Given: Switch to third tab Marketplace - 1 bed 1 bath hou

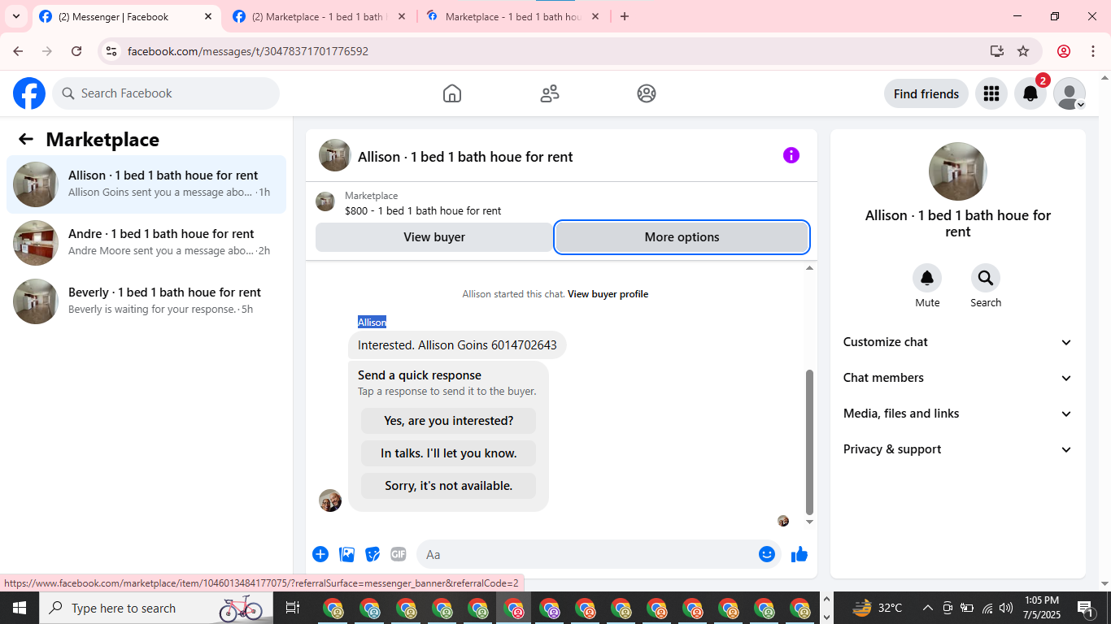Looking at the screenshot, I should tap(512, 17).
